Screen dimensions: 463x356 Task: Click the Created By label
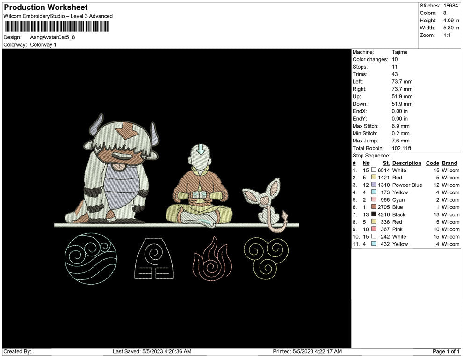17,351
